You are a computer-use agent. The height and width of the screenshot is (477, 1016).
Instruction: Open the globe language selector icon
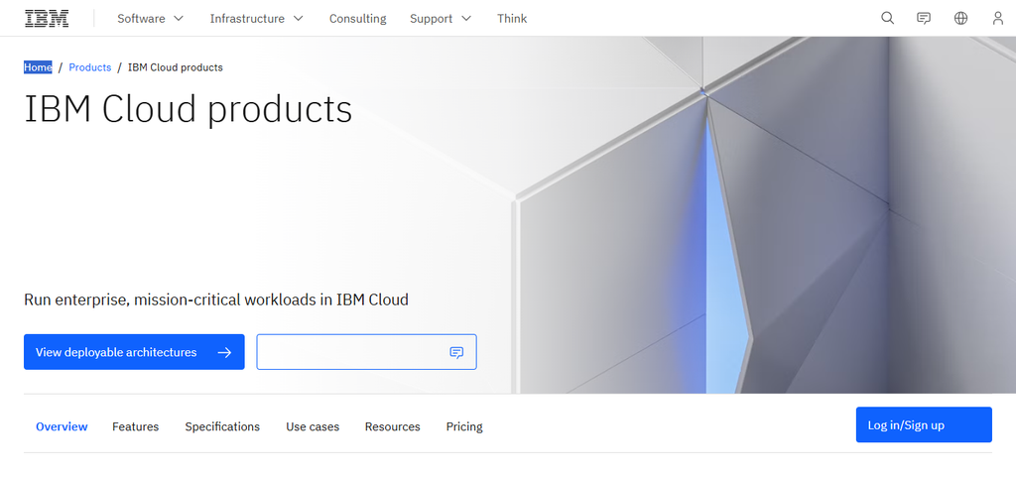pyautogui.click(x=960, y=18)
